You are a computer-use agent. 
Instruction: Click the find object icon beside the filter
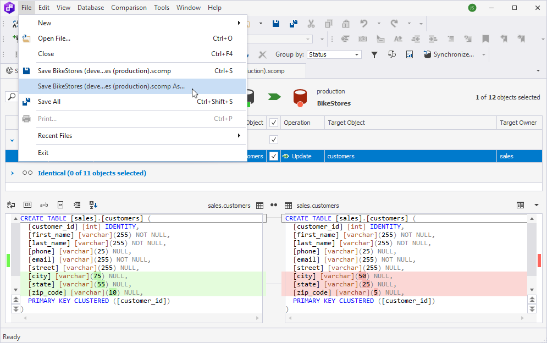pyautogui.click(x=392, y=54)
